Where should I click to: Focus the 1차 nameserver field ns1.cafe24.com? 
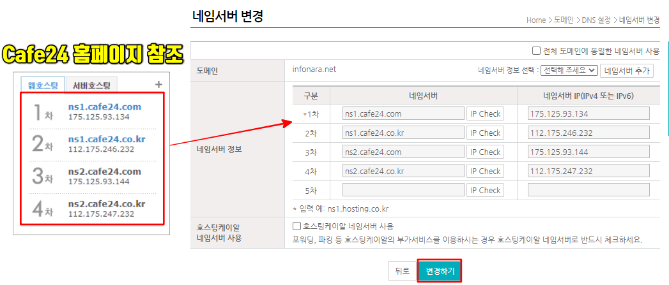click(403, 113)
